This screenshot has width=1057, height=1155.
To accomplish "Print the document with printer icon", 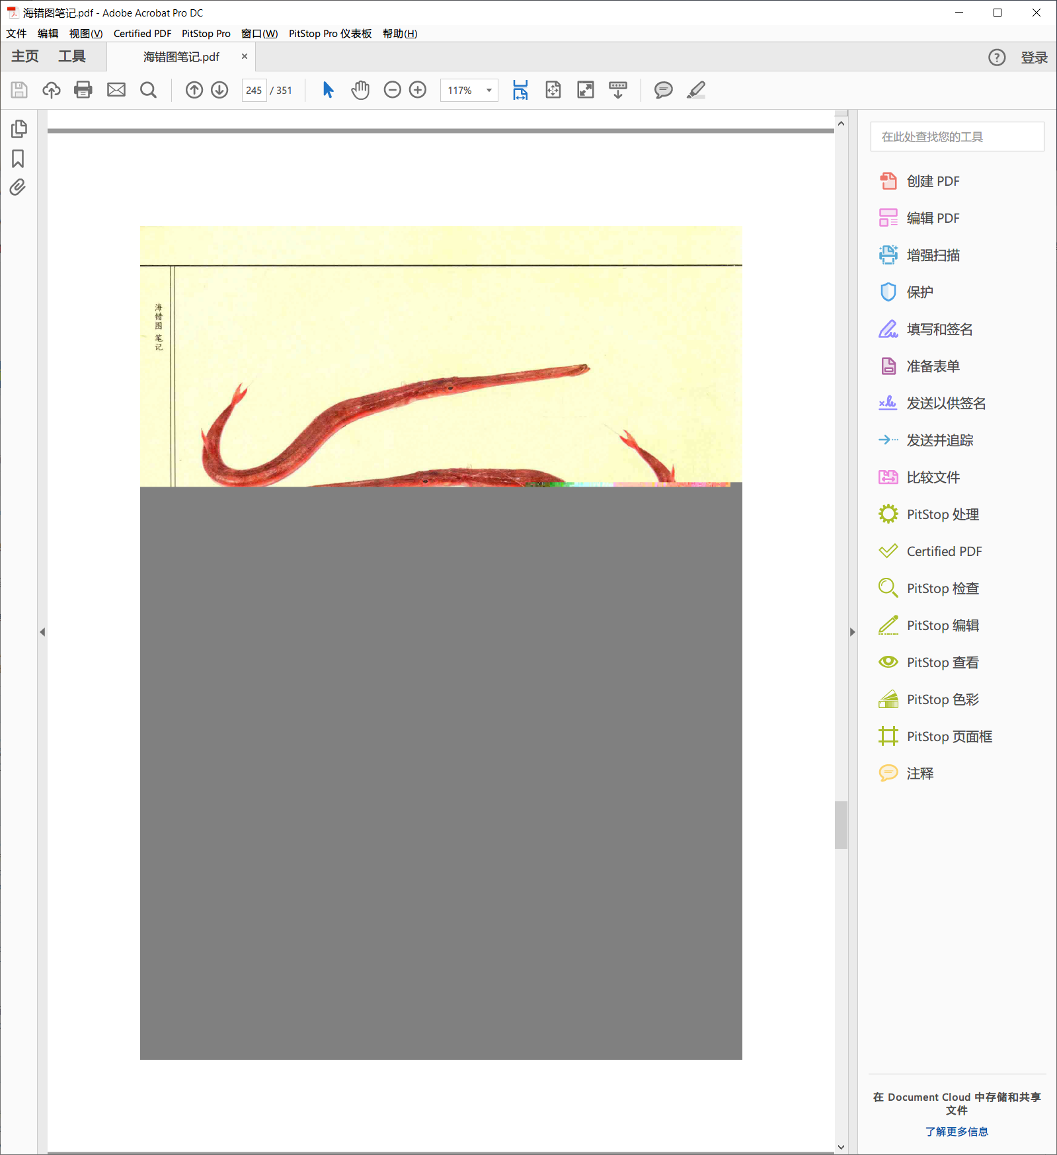I will 83,90.
